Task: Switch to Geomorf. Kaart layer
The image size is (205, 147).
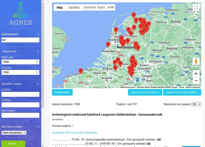Action: tap(94, 7)
